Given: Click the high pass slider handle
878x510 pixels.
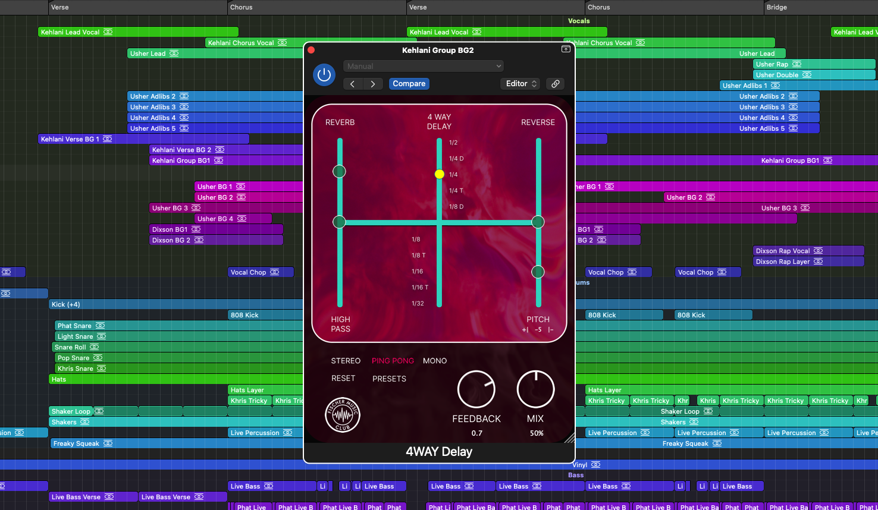Looking at the screenshot, I should [339, 222].
